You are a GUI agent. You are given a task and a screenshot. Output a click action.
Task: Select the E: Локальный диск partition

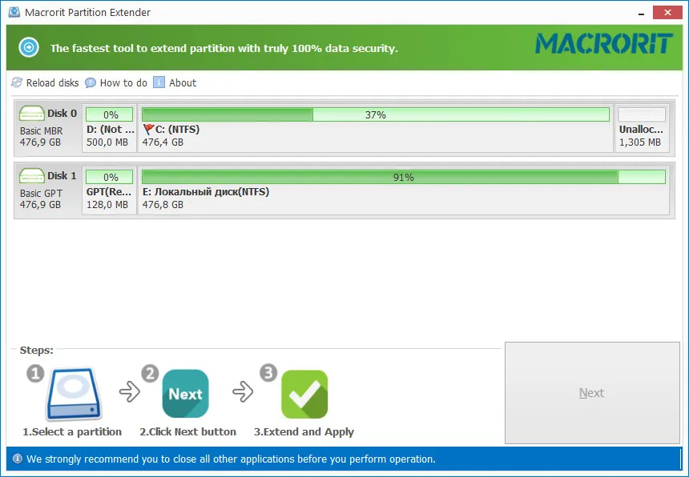(403, 190)
